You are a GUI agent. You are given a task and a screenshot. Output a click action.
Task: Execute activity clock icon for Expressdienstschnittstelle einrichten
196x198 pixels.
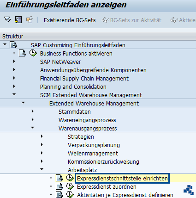pyautogui.click(x=70, y=178)
